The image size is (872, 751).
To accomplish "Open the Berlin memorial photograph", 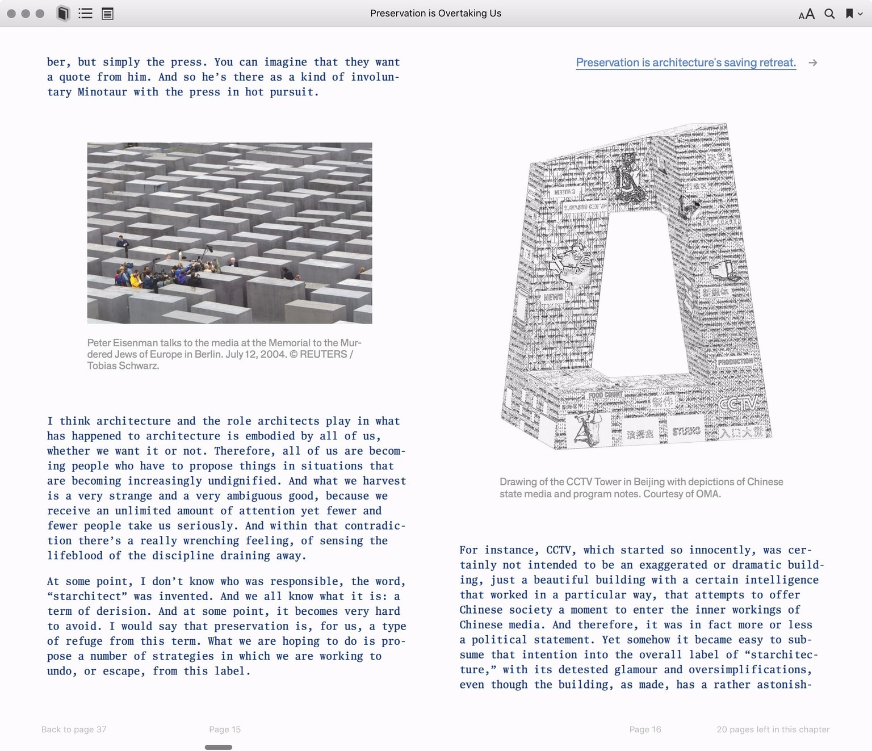I will 229,233.
